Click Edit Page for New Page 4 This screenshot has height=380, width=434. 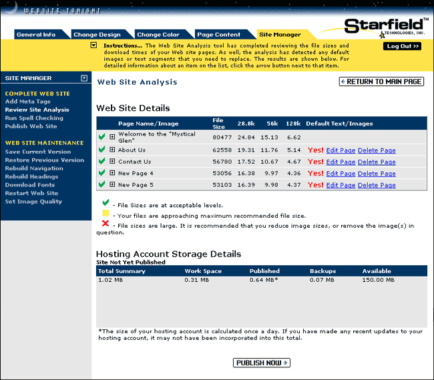click(341, 174)
